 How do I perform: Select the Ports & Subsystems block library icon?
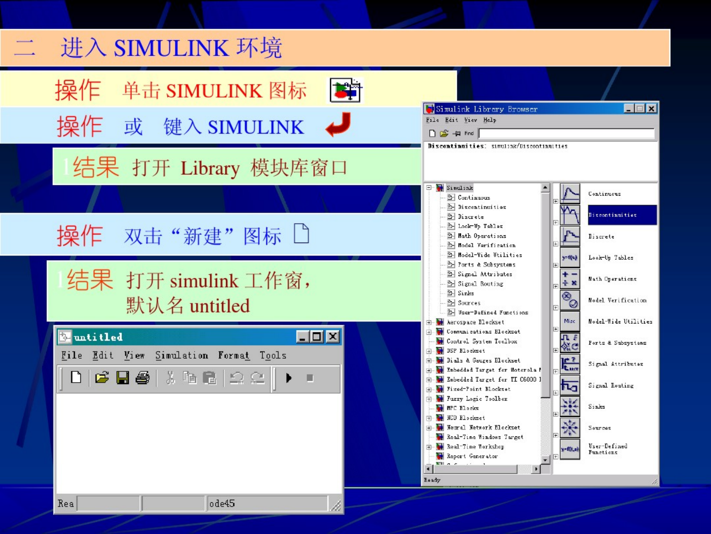tap(570, 342)
